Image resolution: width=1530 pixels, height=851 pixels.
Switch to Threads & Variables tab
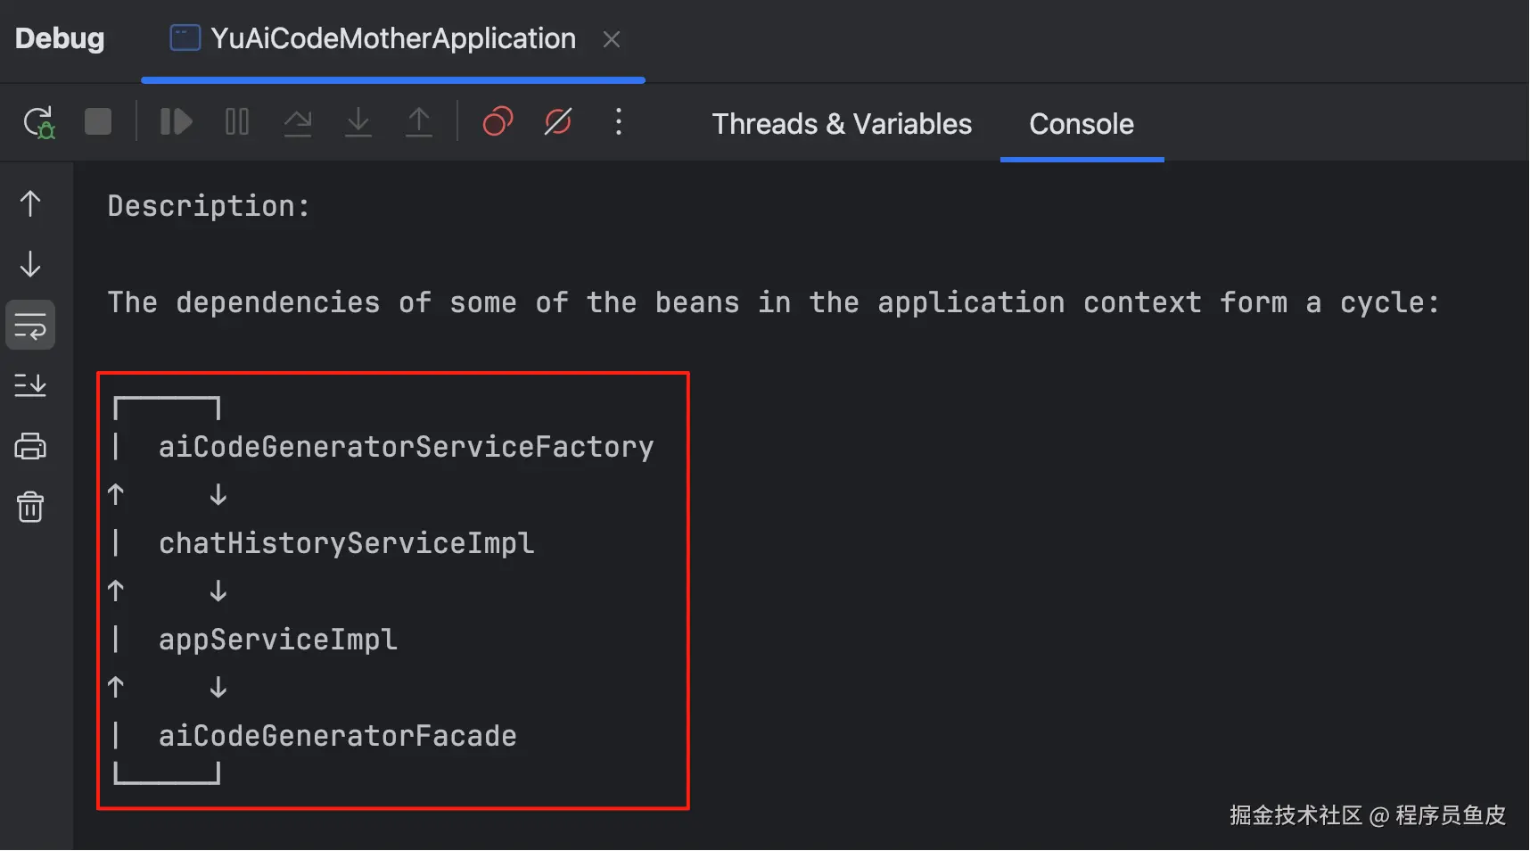[841, 124]
